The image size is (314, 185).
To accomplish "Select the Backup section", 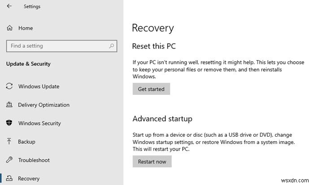I will [x=26, y=142].
